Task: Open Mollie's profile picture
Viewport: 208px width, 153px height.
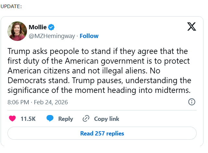Action: 17,31
